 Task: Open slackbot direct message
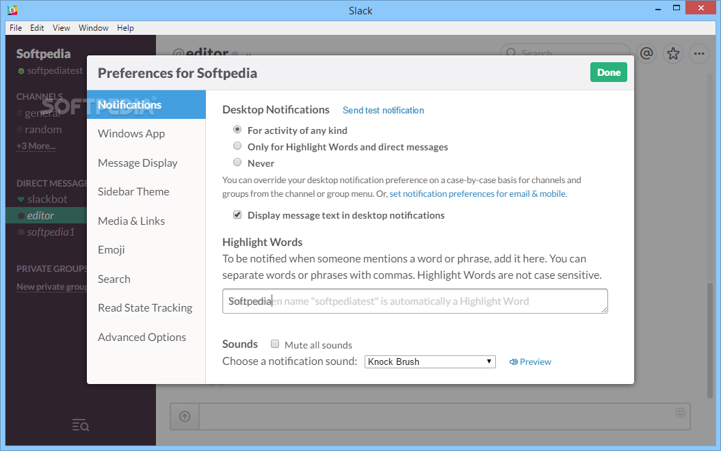point(42,200)
